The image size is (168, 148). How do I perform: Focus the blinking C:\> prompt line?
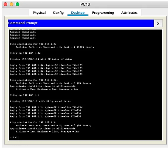coord(15,138)
